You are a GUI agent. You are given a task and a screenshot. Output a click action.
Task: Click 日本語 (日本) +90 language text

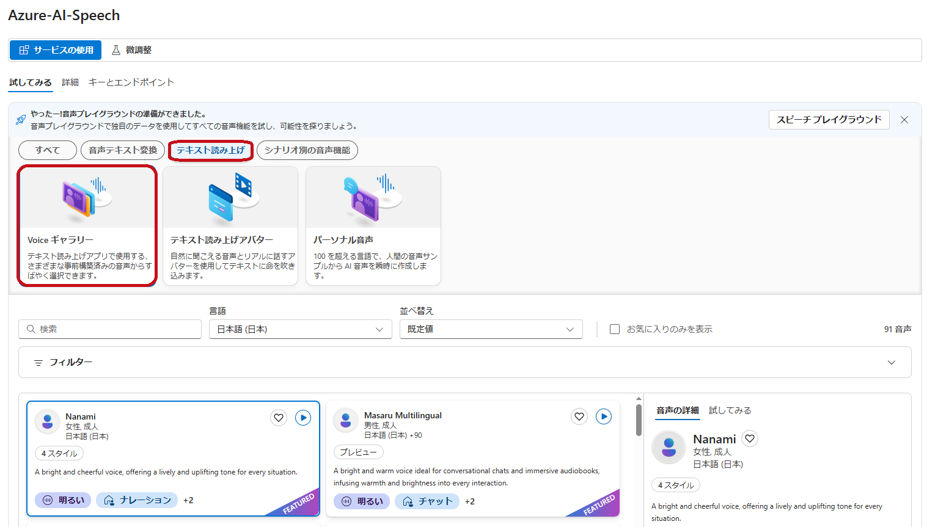click(x=393, y=435)
